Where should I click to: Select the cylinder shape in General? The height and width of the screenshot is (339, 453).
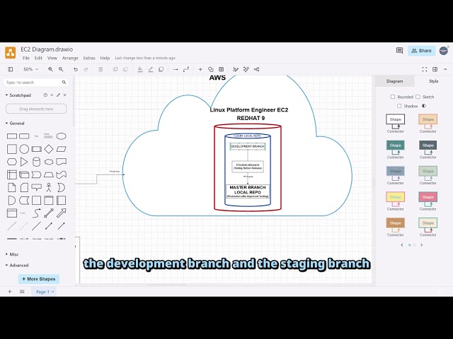click(36, 162)
